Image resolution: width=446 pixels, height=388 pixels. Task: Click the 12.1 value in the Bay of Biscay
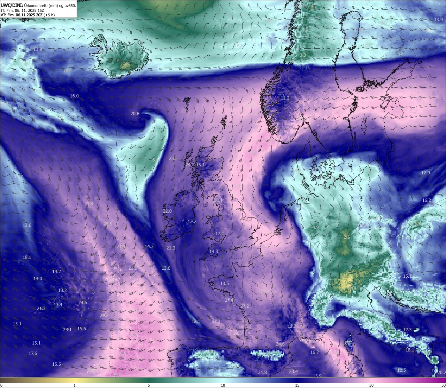pyautogui.click(x=196, y=322)
